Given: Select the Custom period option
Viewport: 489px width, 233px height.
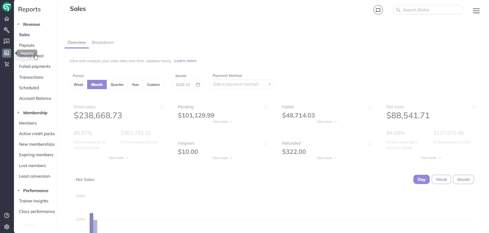Looking at the screenshot, I should (153, 85).
